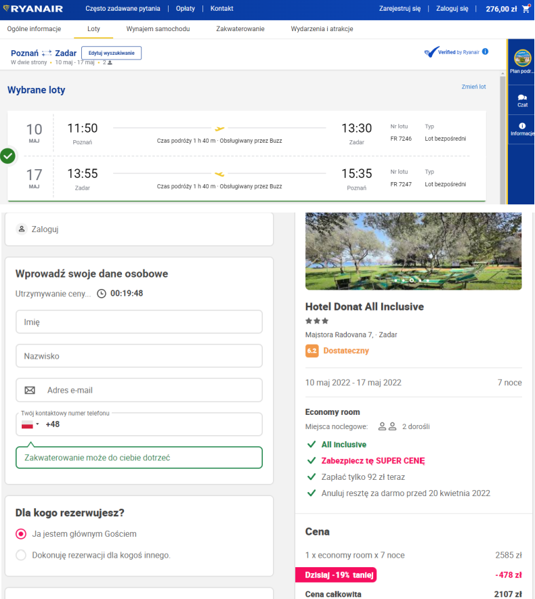Click the Zabezpiecz tę SUPER CENĘ text
The image size is (535, 599).
(x=373, y=461)
